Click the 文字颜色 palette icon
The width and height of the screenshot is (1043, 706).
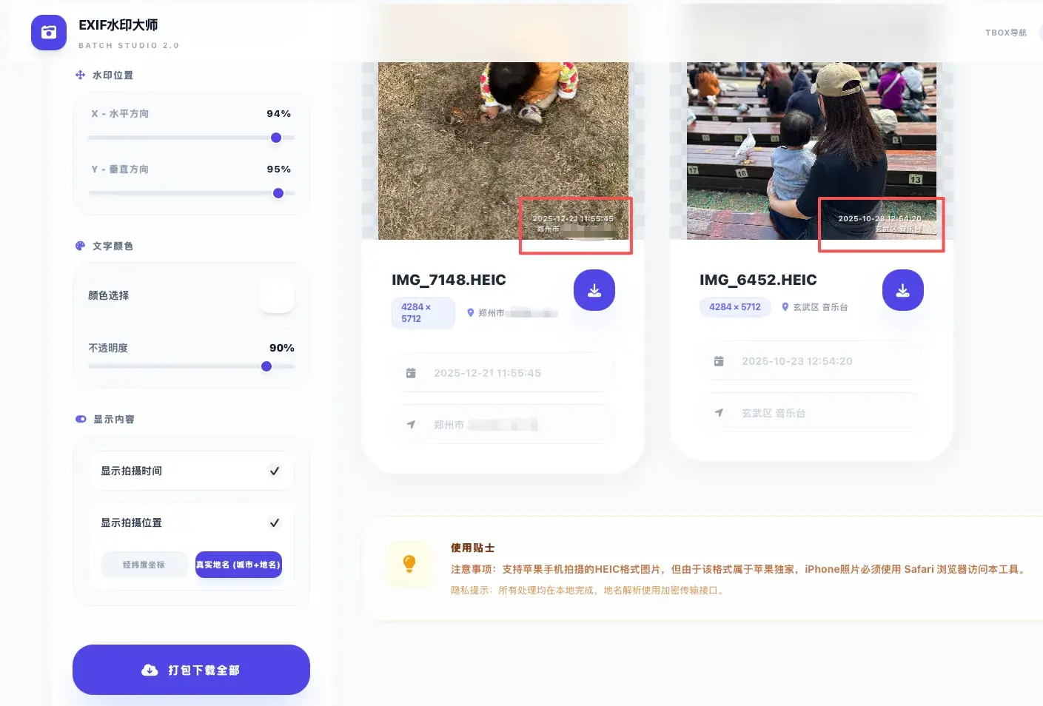click(80, 246)
